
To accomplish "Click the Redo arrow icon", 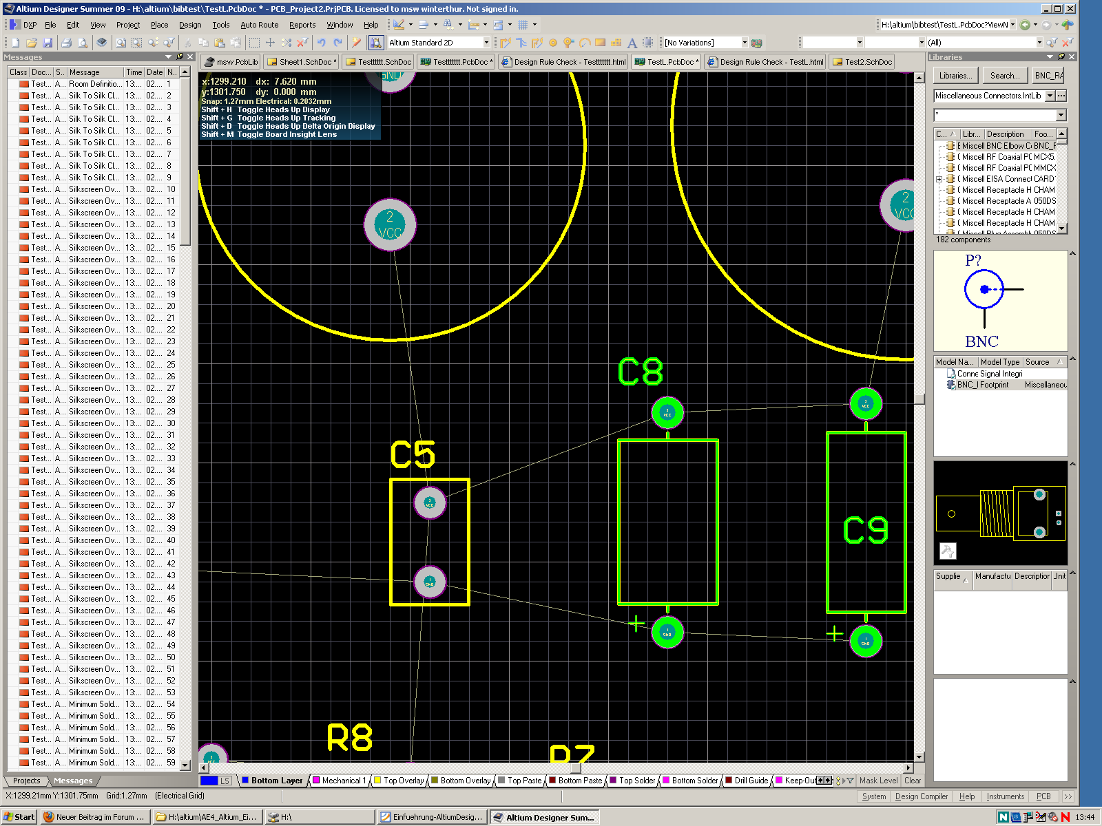I will point(337,43).
